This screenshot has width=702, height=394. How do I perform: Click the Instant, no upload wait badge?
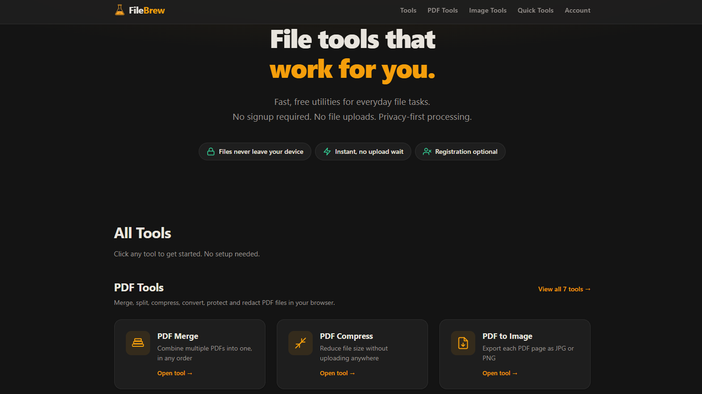coord(363,151)
